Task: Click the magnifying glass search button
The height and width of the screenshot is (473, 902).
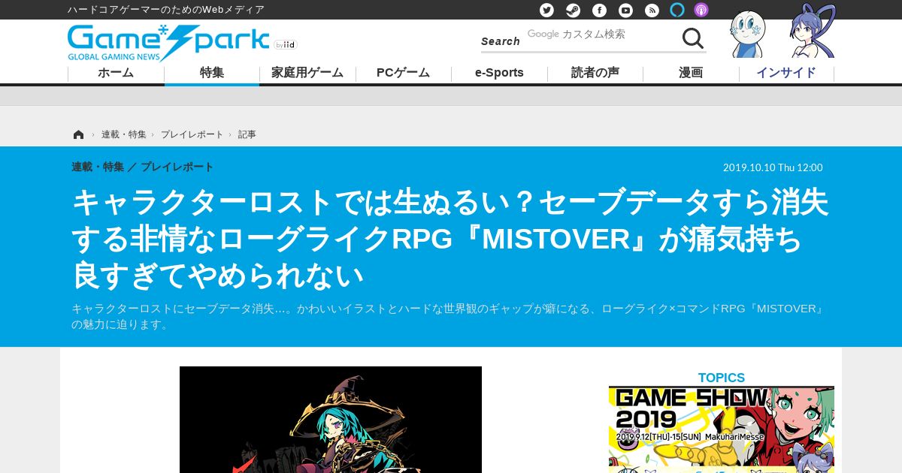Action: (x=692, y=38)
